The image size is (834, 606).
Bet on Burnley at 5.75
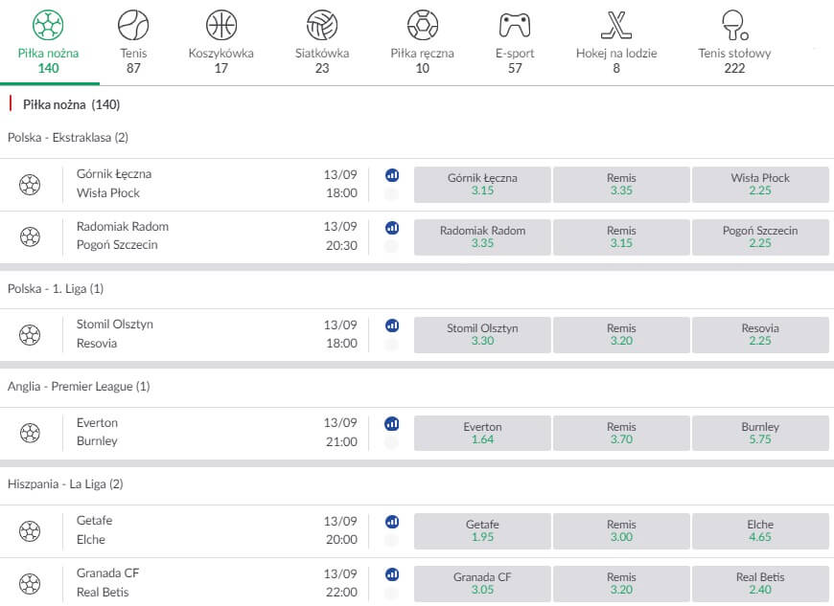pyautogui.click(x=760, y=433)
